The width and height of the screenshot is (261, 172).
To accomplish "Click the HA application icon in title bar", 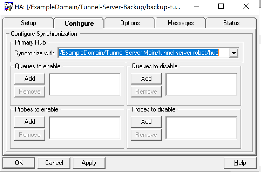I will tap(9, 6).
